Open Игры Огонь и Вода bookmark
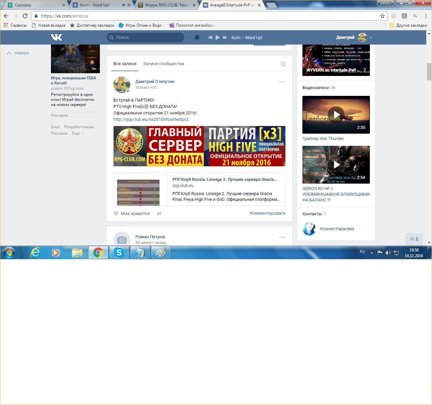Viewport: 432px width, 405px height. point(142,25)
